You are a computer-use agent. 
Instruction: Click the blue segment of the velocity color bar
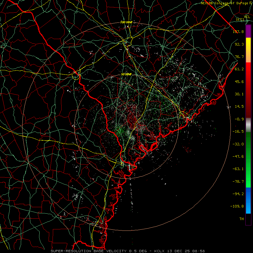tap(248, 200)
